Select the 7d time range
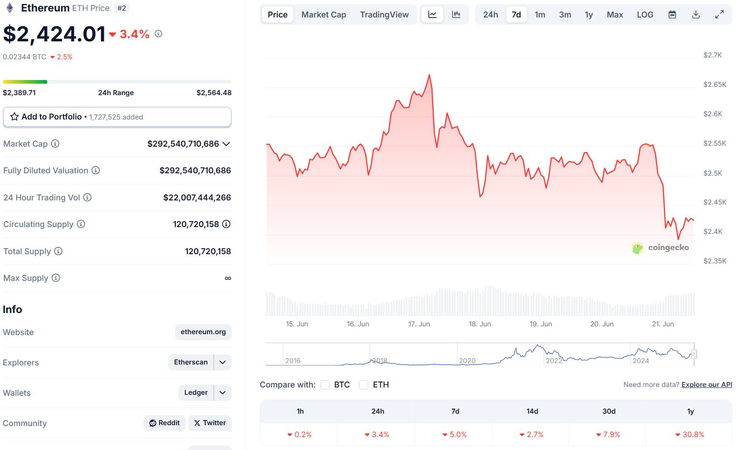This screenshot has width=748, height=450. 516,15
